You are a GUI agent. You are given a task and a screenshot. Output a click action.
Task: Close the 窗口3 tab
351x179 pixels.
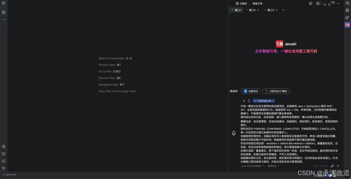click(x=277, y=10)
